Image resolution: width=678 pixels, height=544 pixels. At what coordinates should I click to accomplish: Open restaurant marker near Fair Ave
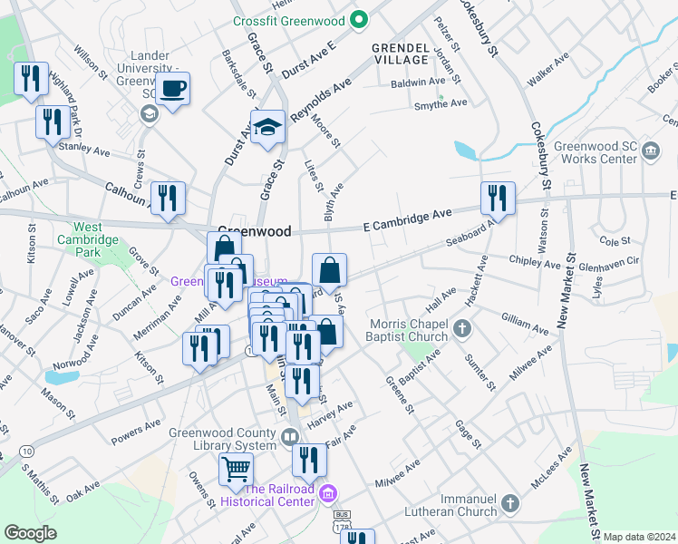tap(310, 461)
